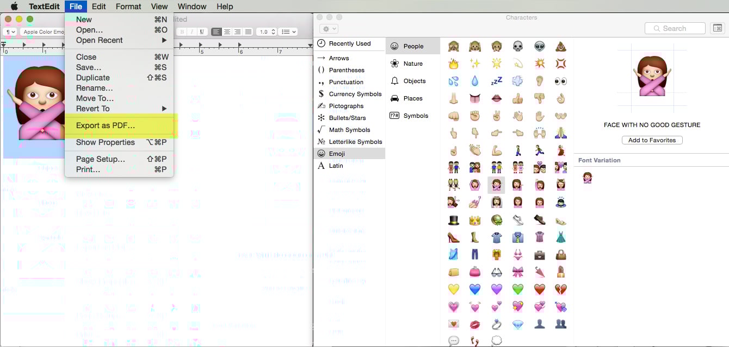Screen dimensions: 729x347
Task: Choose Export as PDF from File menu
Action: pos(119,125)
